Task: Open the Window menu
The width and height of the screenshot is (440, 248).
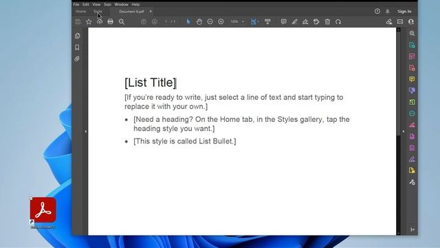Action: click(x=121, y=5)
